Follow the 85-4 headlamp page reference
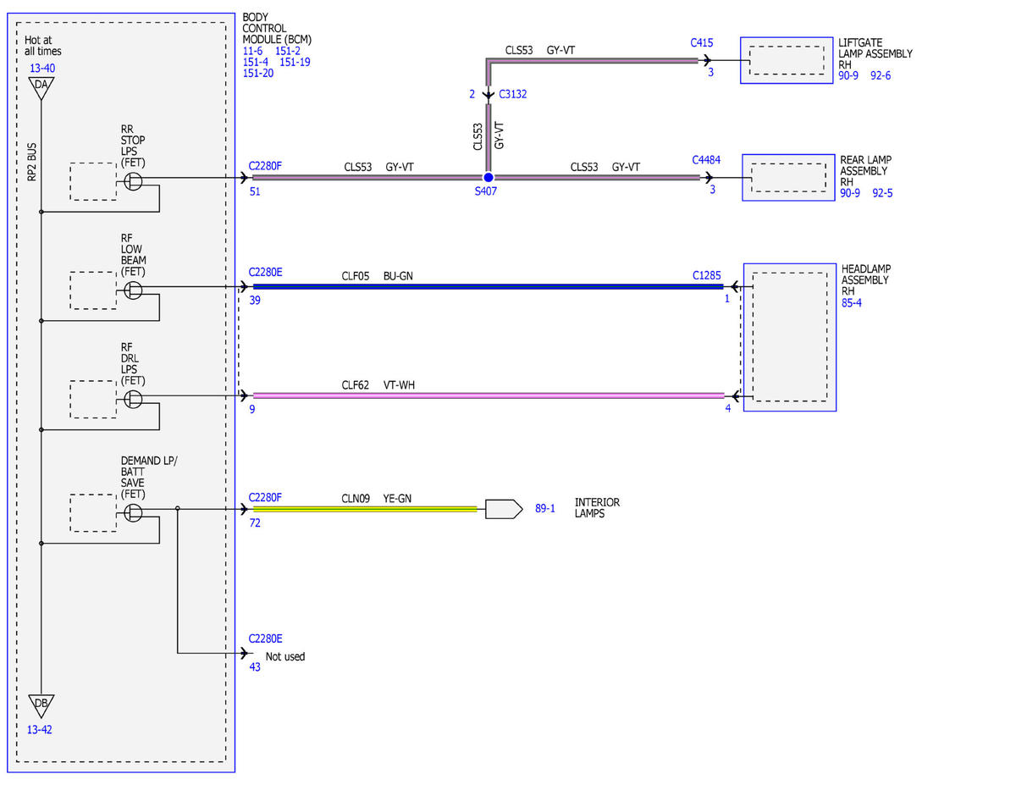Viewport: 1016px width, 785px height. (x=852, y=302)
